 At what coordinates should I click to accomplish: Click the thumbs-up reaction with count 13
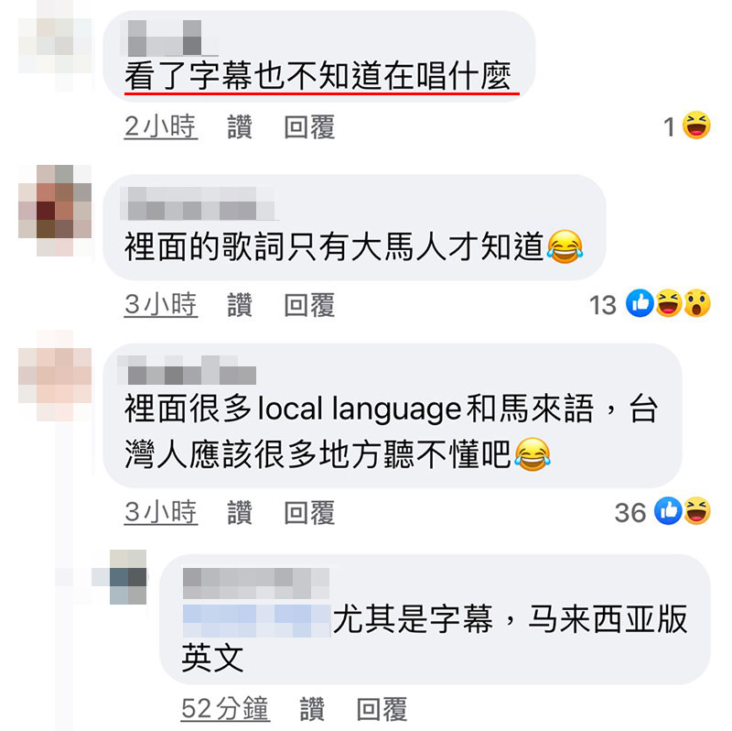640,303
